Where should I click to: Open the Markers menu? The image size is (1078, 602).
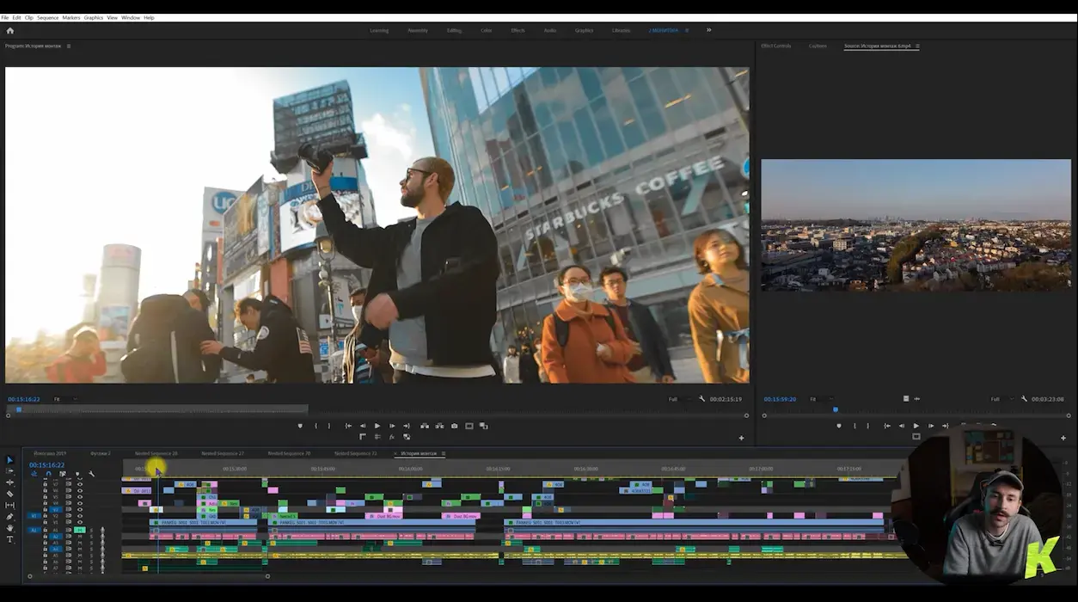71,17
